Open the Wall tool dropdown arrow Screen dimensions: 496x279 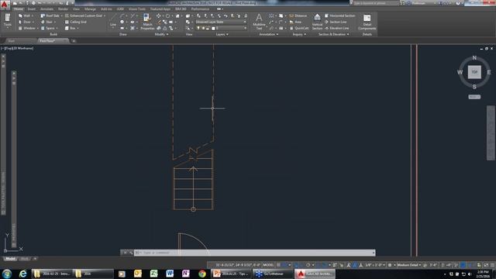coord(33,15)
